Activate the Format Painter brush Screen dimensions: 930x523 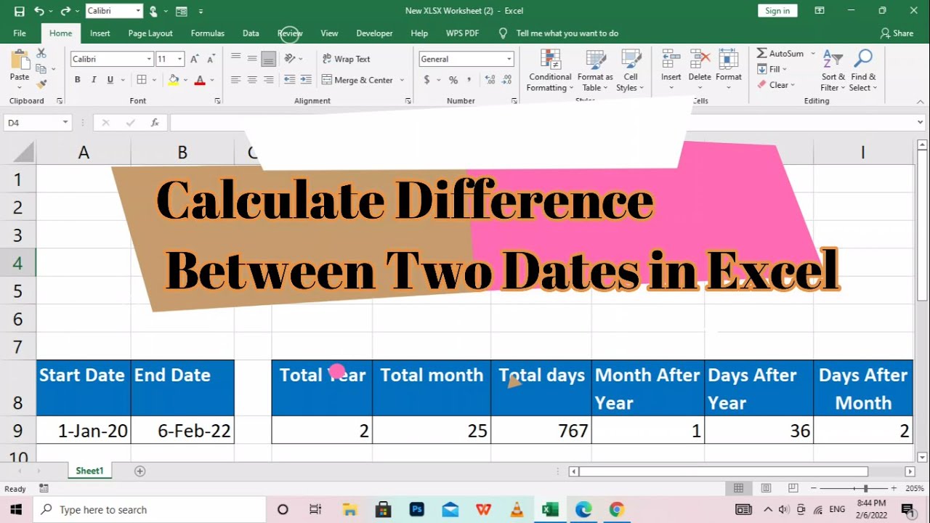pyautogui.click(x=41, y=84)
